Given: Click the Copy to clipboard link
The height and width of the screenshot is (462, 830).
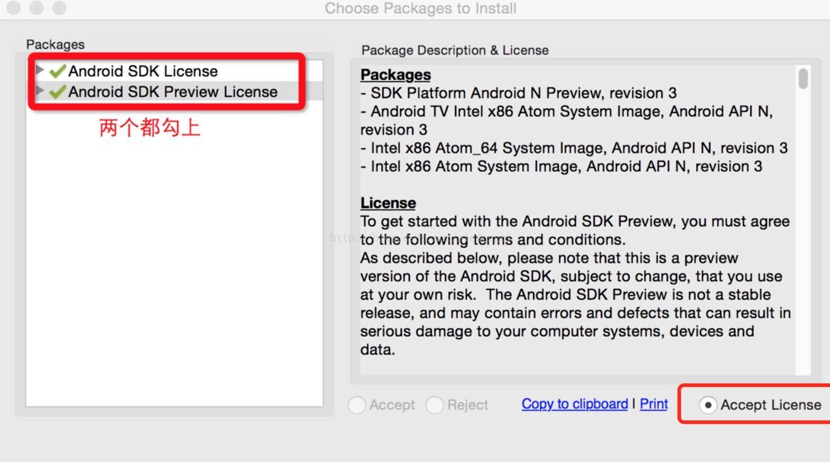Looking at the screenshot, I should coord(575,404).
